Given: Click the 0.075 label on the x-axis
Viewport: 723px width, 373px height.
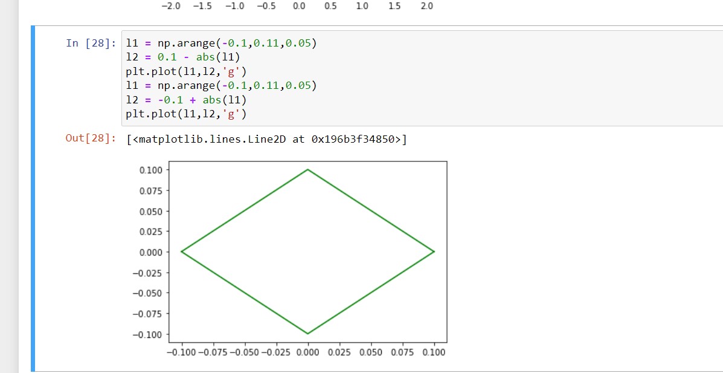Looking at the screenshot, I should click(402, 352).
